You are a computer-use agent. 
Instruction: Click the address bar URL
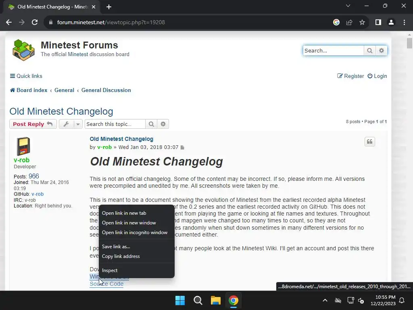(111, 23)
